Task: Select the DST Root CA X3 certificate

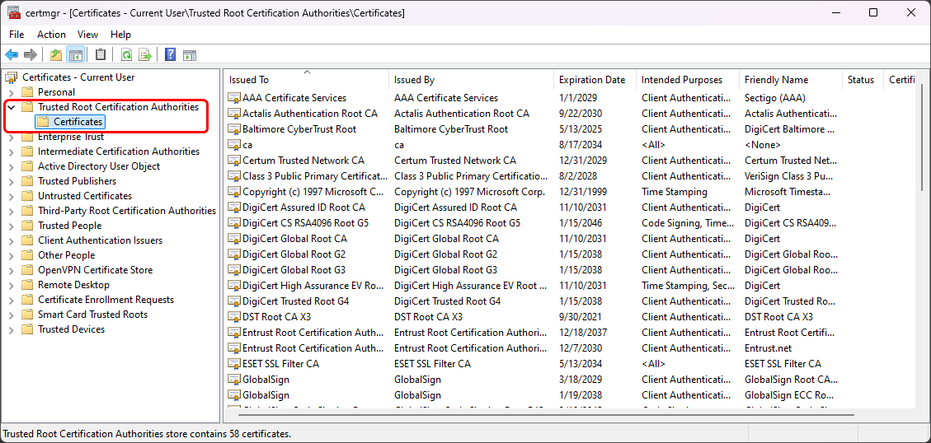Action: pyautogui.click(x=276, y=316)
